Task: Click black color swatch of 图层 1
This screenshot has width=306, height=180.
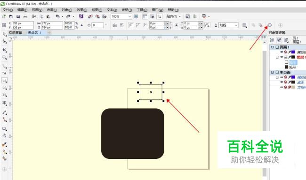Action: pos(293,57)
